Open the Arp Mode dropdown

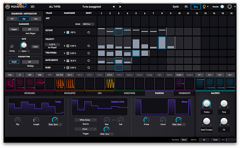88,24
